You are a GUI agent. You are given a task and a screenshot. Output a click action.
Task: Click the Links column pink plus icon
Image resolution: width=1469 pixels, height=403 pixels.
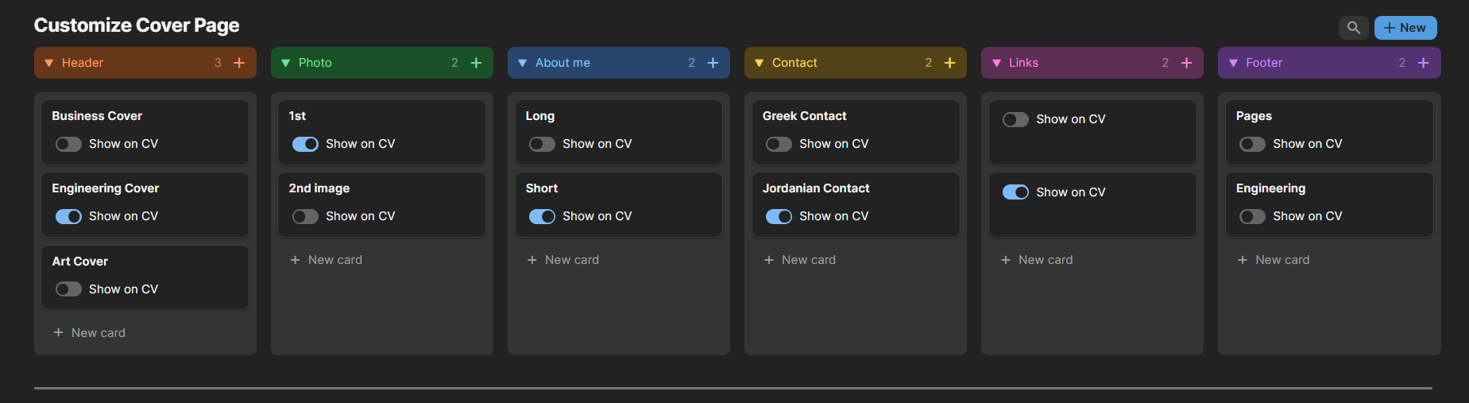click(1186, 63)
